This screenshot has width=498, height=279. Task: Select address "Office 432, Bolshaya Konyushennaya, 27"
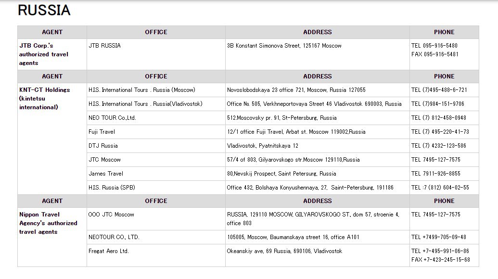pos(277,188)
